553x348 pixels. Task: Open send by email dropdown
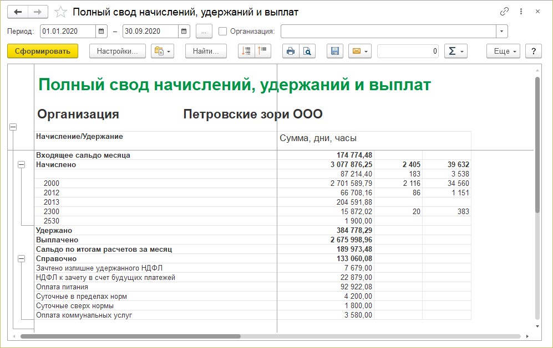click(x=360, y=51)
